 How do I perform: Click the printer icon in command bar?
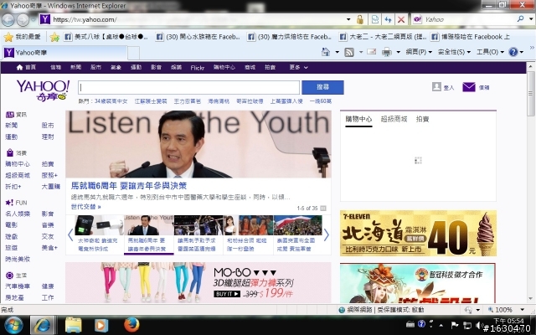point(387,52)
